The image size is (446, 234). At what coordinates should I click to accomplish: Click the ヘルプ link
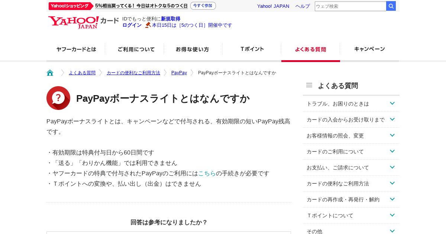coord(303,6)
